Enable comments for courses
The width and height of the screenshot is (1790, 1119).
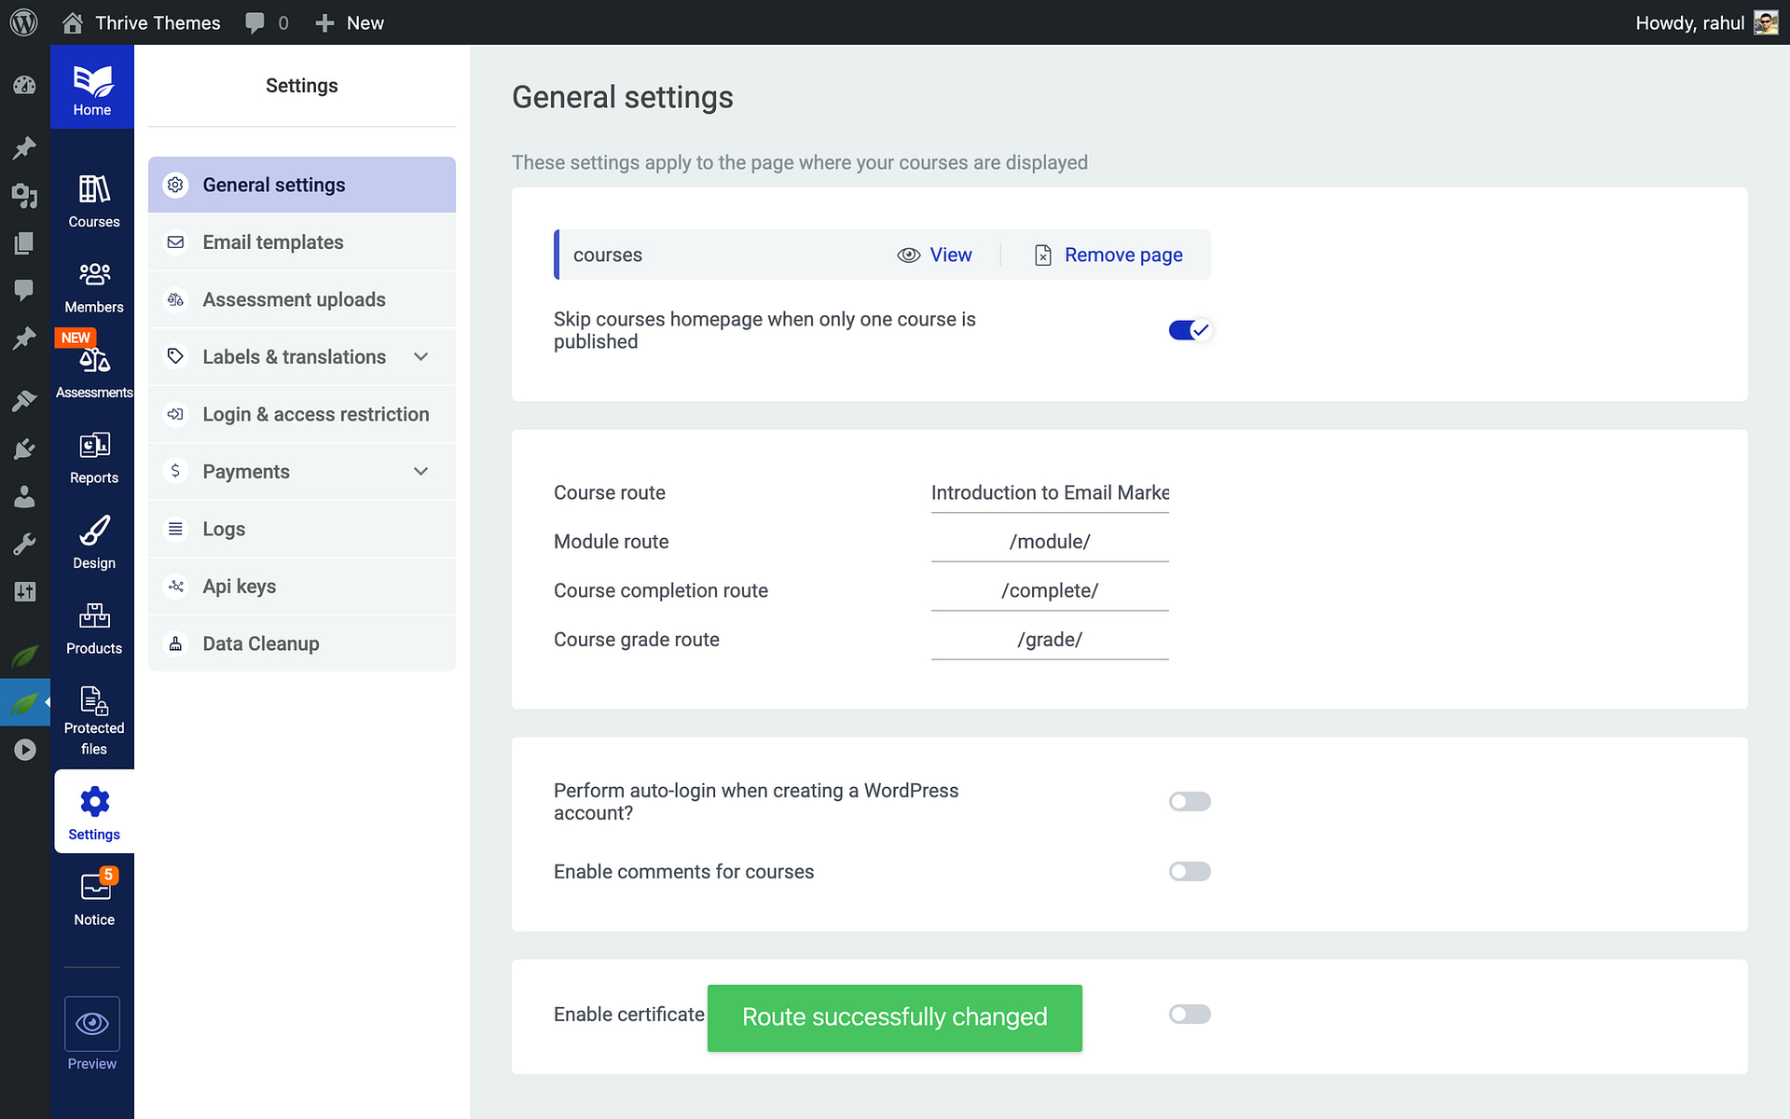tap(1189, 871)
